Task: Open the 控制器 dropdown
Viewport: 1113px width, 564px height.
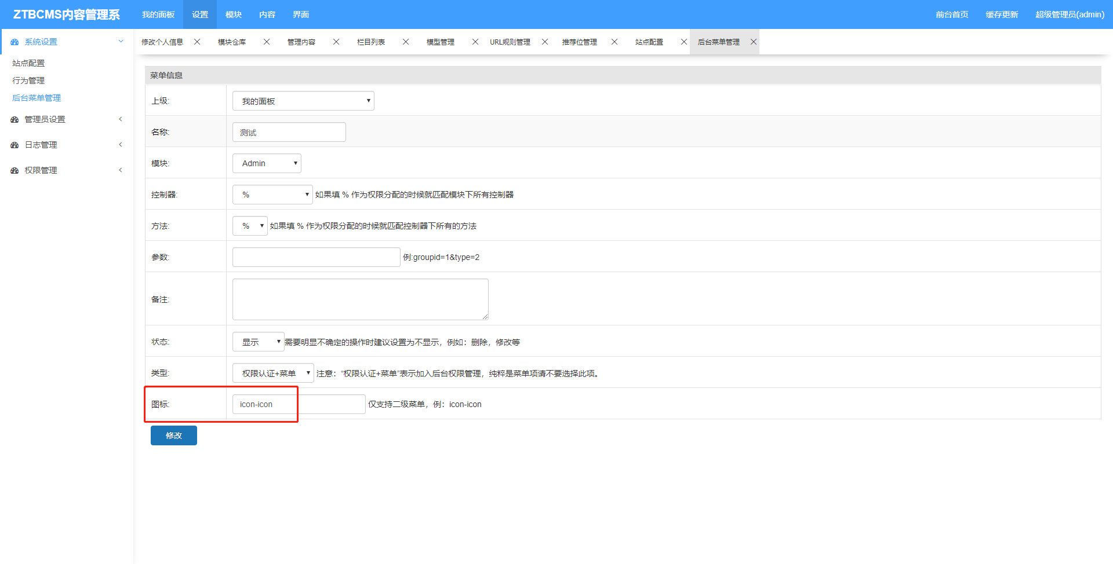Action: pyautogui.click(x=272, y=195)
